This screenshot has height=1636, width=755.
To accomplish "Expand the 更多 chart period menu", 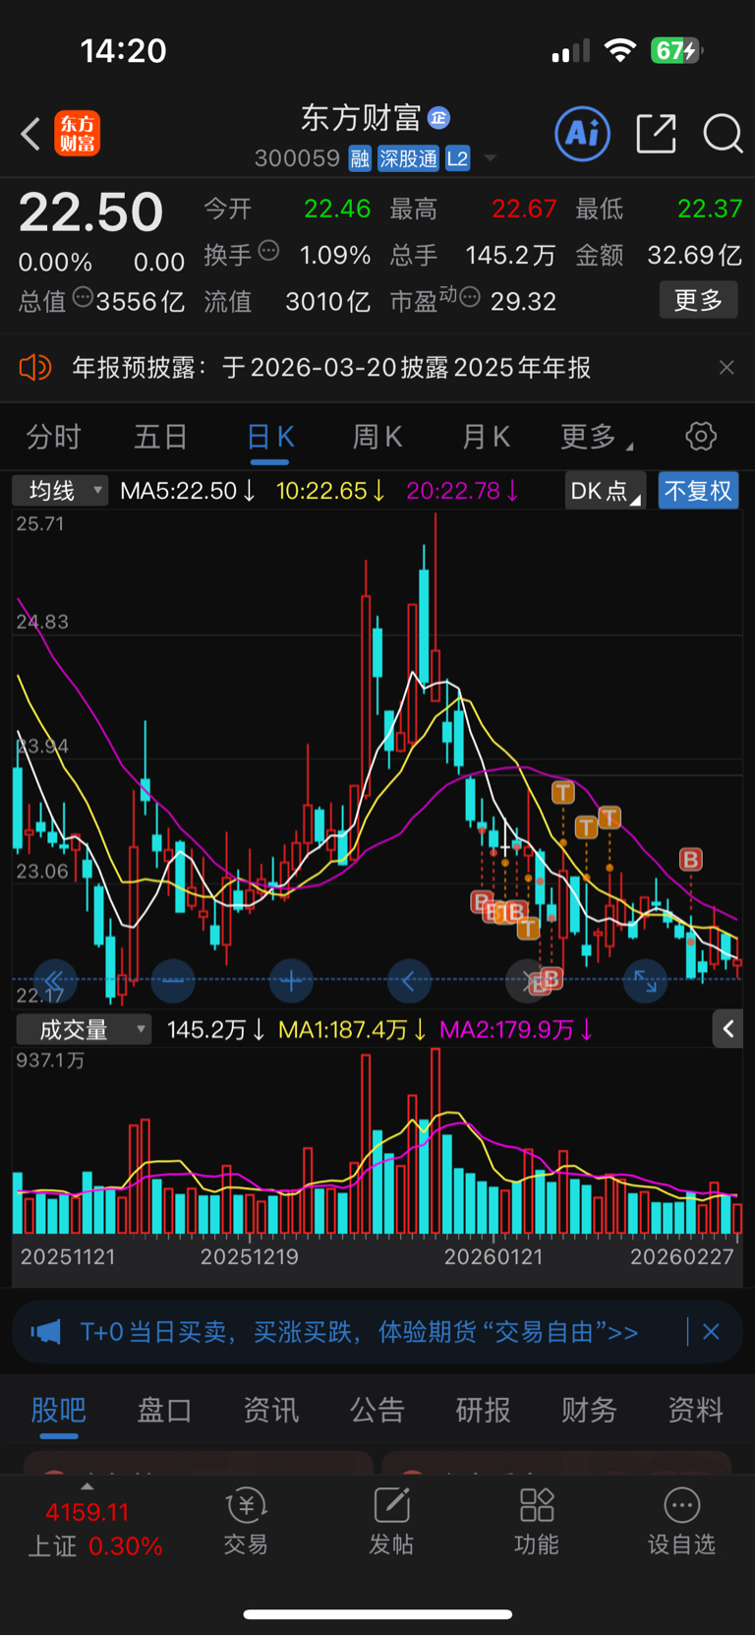I will pyautogui.click(x=596, y=437).
